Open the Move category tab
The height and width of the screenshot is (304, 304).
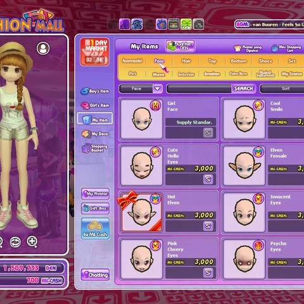[x=158, y=74]
